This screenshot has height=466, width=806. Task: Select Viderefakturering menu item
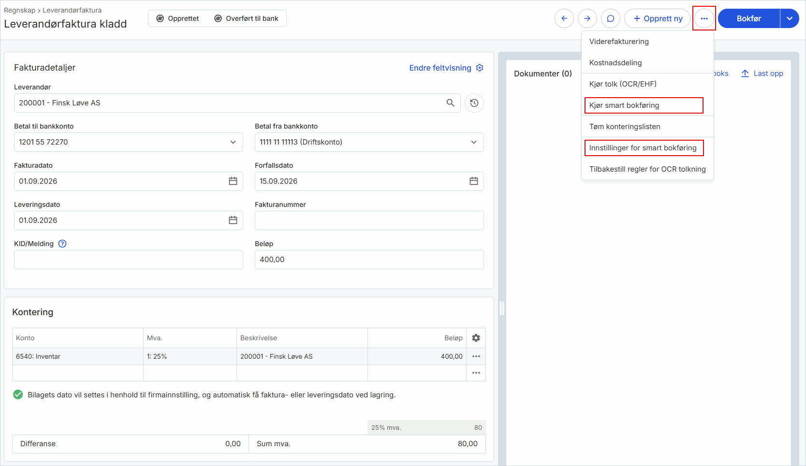(647, 42)
